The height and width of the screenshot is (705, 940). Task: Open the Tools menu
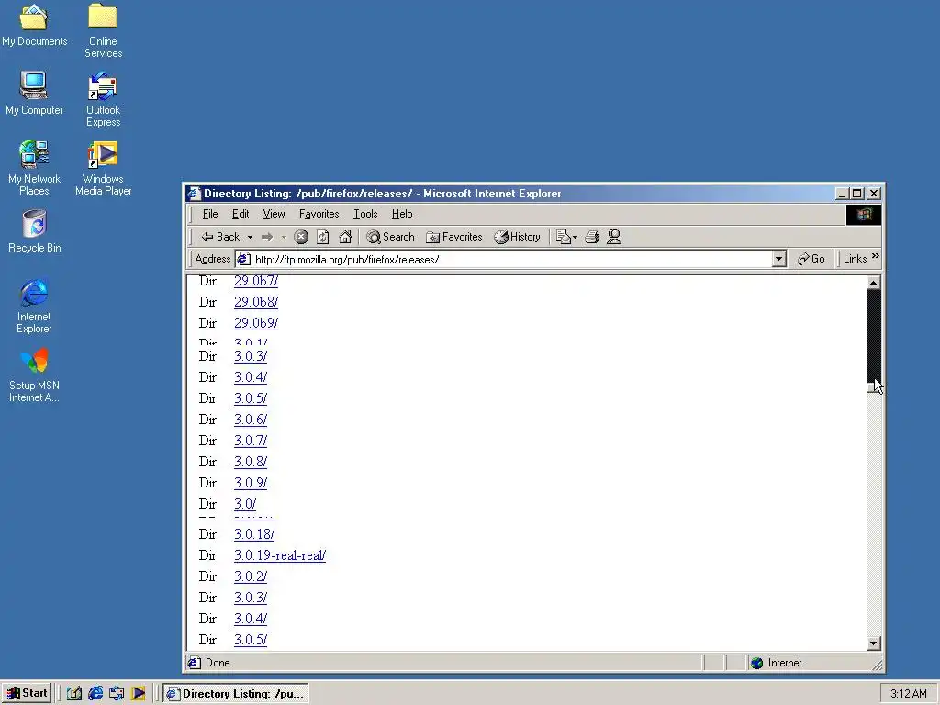click(x=365, y=214)
